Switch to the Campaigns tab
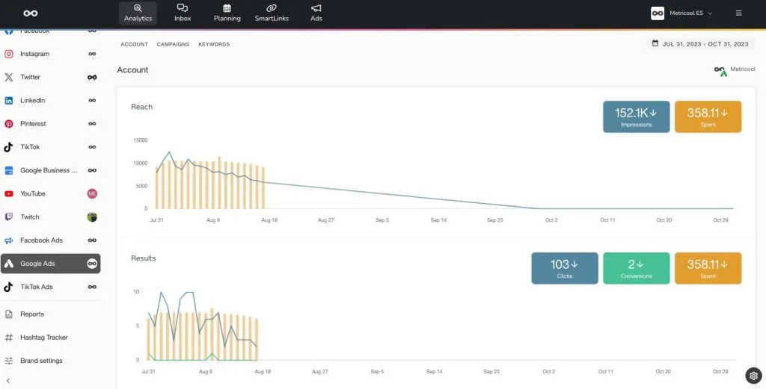Viewport: 766px width, 389px height. 173,44
